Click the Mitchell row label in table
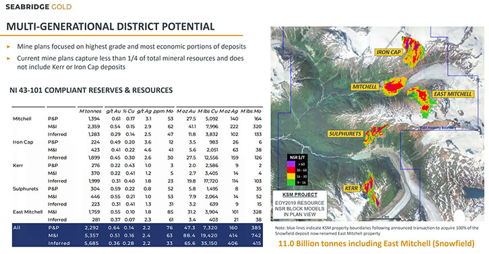Screen dimensions: 489x254 pos(22,119)
